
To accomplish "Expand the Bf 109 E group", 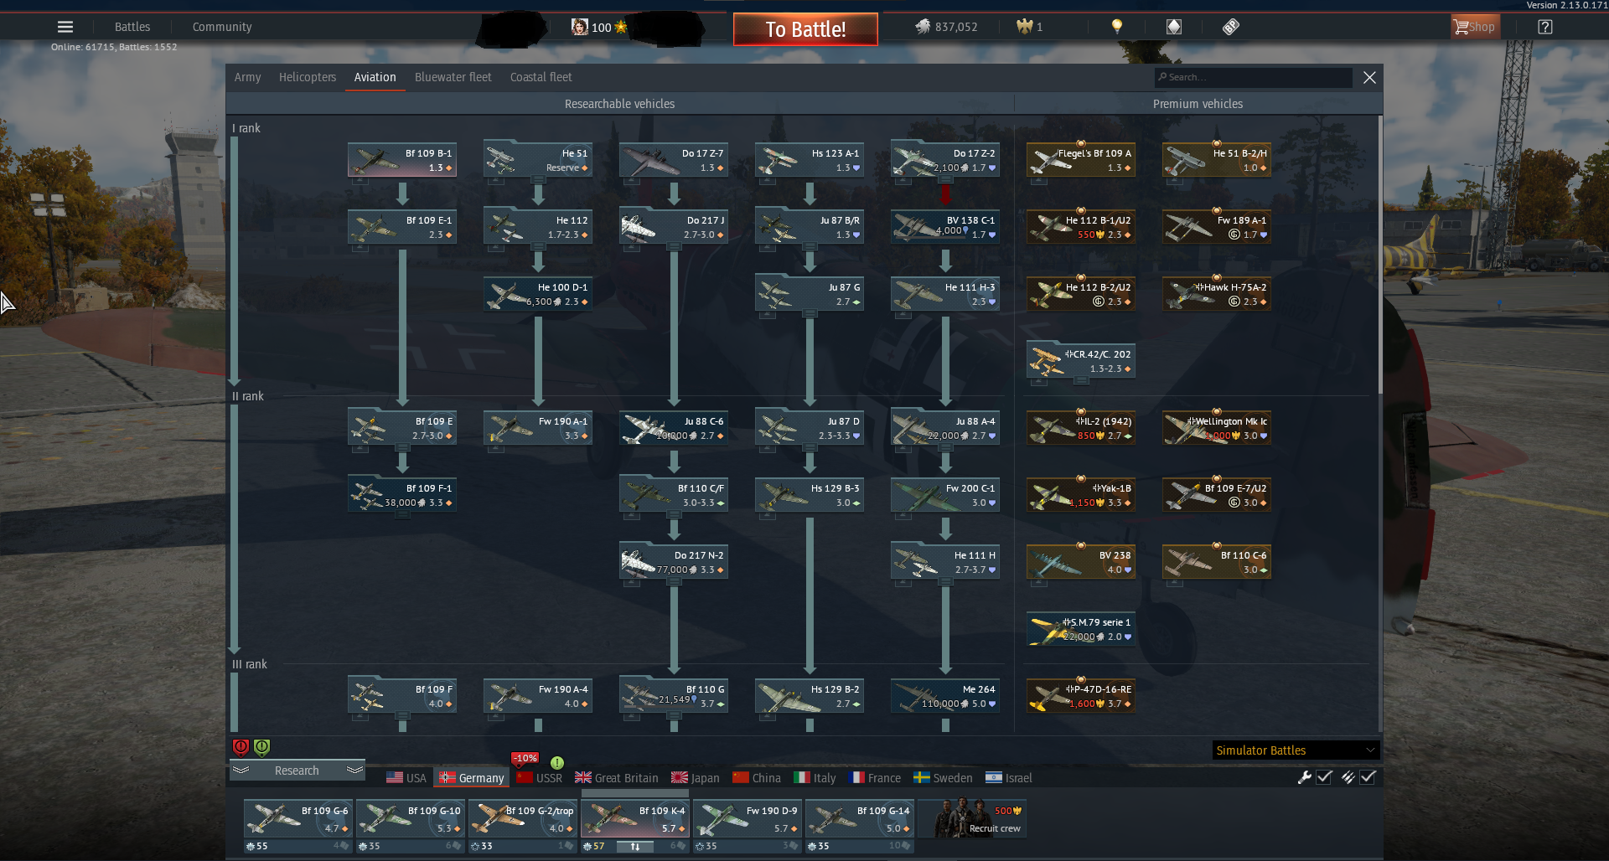I will tap(402, 448).
